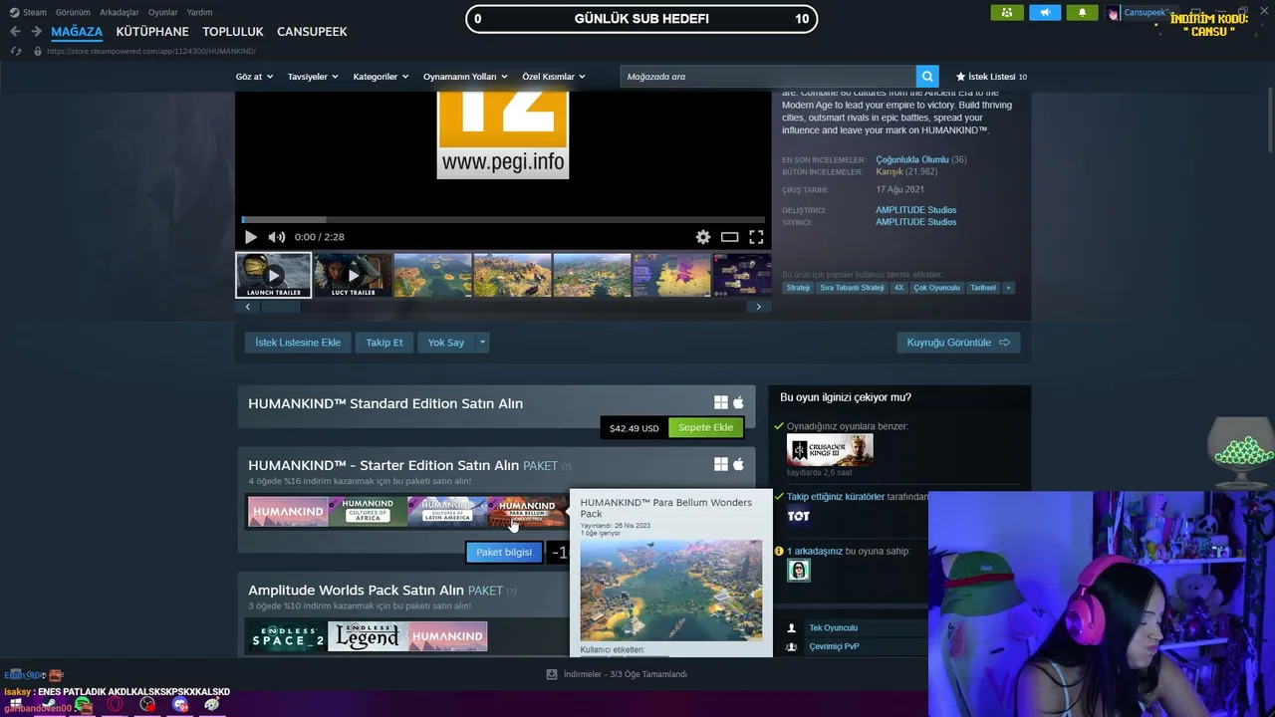Screen dimensions: 1275x717
Task: Click the plus button to add tags
Action: click(1008, 288)
